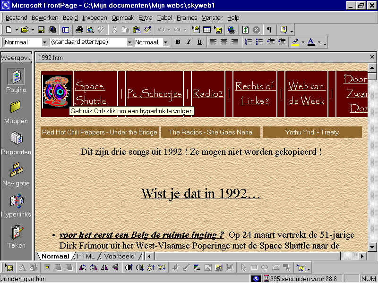Click the horizontal scrollbar right arrow
The height and width of the screenshot is (283, 378).
click(362, 256)
